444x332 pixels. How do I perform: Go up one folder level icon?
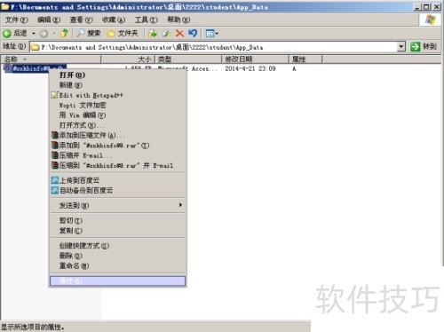pyautogui.click(x=64, y=34)
